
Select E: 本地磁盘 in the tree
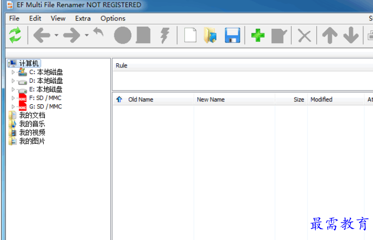pos(46,89)
